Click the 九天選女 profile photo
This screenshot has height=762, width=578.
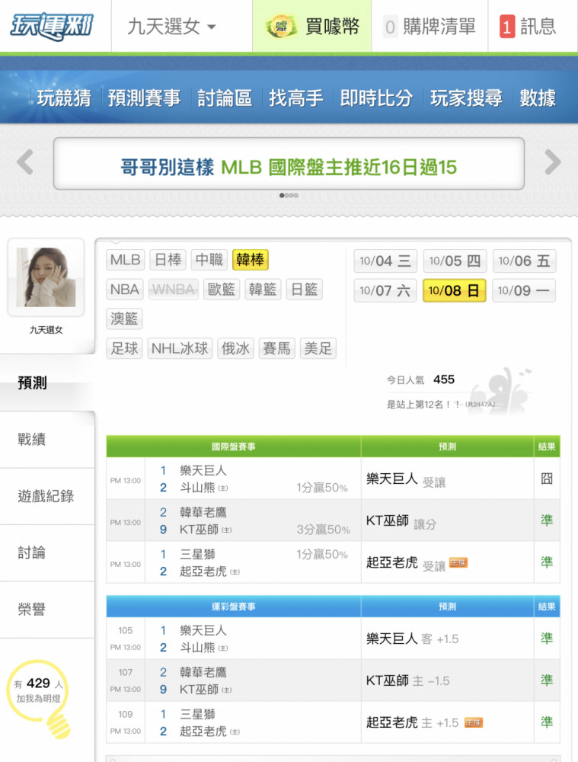(46, 277)
